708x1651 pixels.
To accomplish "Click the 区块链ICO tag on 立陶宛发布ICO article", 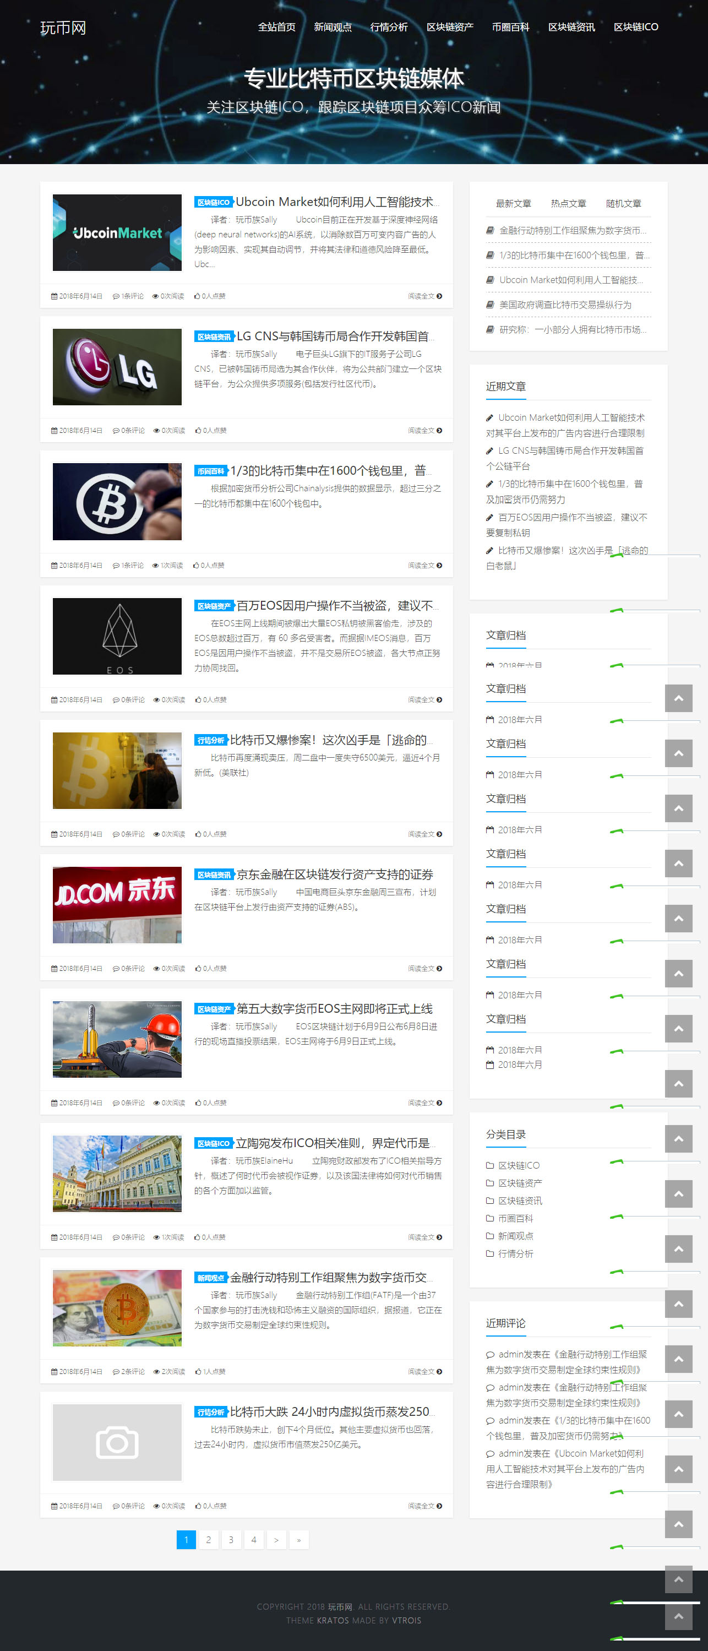I will click(214, 1143).
